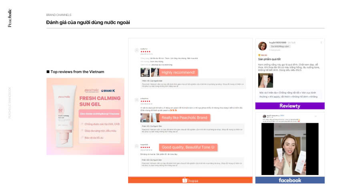Click the Facebook post options icon
This screenshot has width=347, height=193.
point(315,116)
